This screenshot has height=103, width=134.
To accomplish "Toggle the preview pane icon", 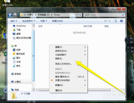I will [x=115, y=21].
